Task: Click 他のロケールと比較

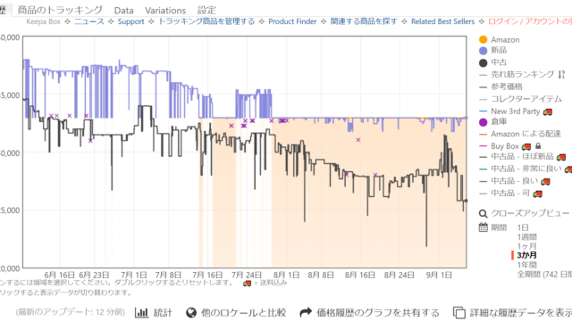Action: [243, 313]
